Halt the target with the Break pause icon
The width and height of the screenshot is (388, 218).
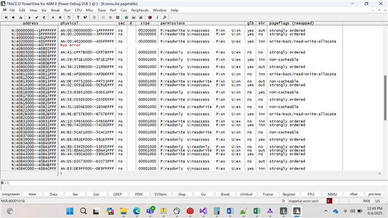tap(60, 18)
